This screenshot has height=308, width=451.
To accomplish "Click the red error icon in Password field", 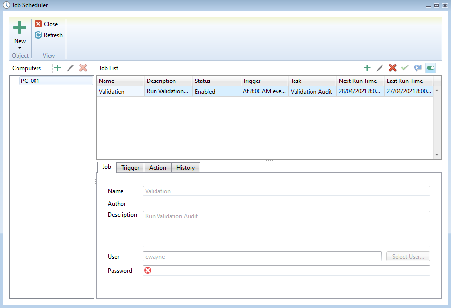I will [148, 270].
